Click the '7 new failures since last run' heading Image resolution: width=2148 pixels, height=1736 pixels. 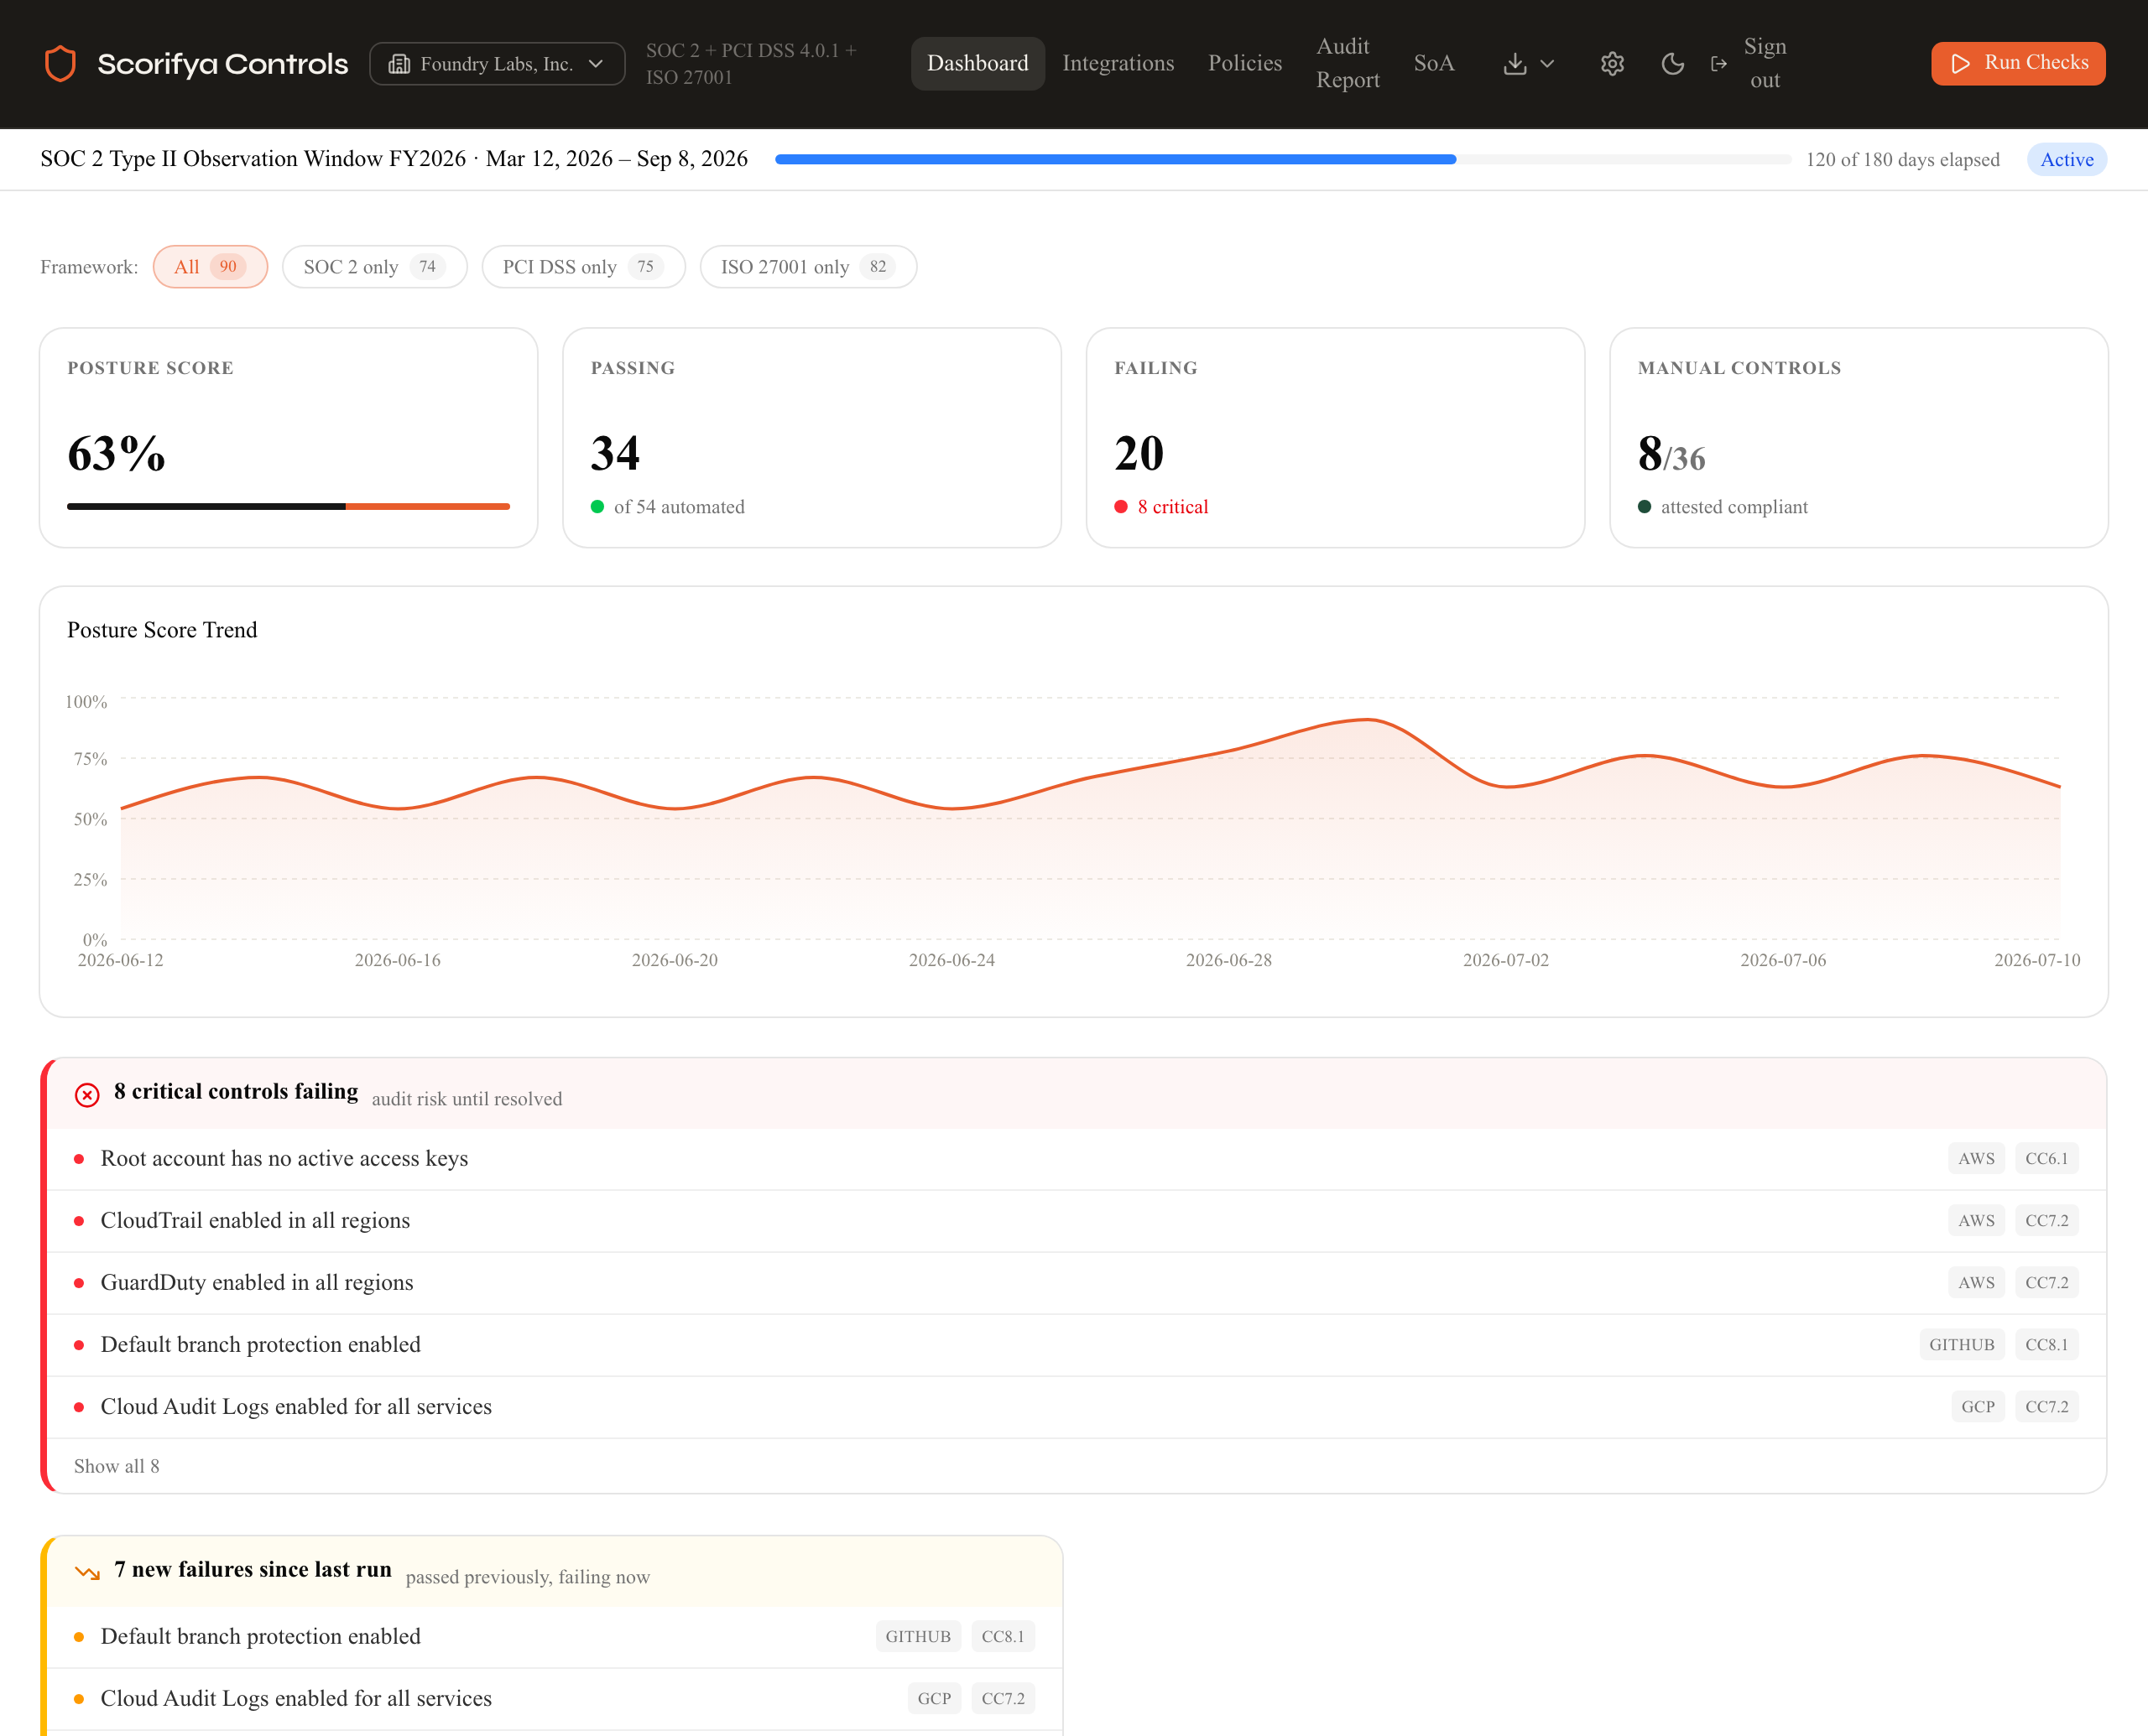pyautogui.click(x=253, y=1570)
